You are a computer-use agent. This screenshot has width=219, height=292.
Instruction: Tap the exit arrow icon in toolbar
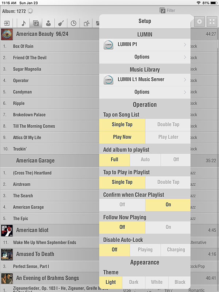pyautogui.click(x=7, y=23)
